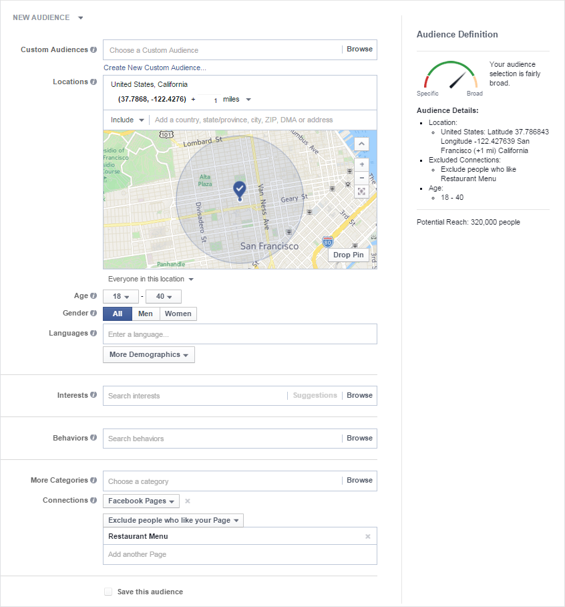Viewport: 565px width, 607px height.
Task: Click the Create New Custom Audience link
Action: (x=154, y=67)
